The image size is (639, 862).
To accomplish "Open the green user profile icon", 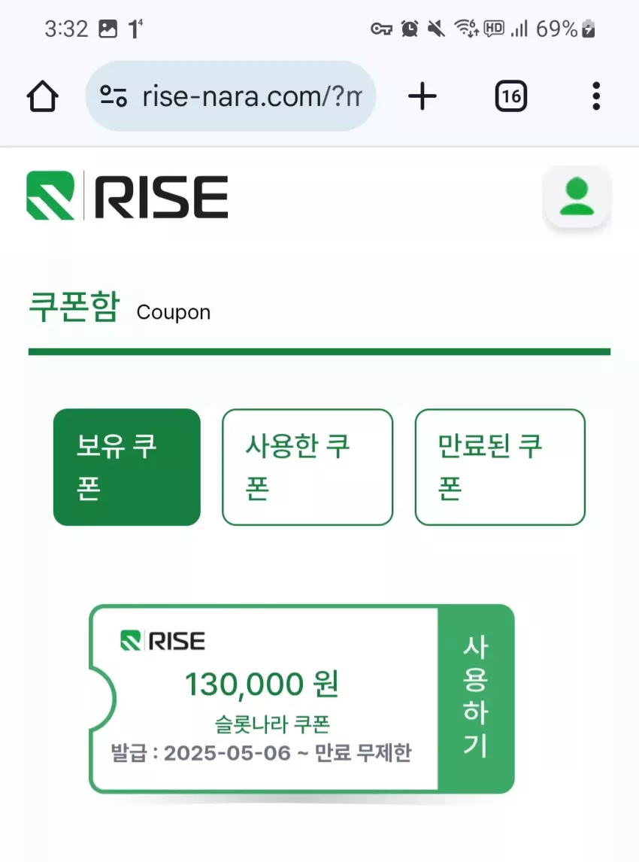I will (x=577, y=196).
